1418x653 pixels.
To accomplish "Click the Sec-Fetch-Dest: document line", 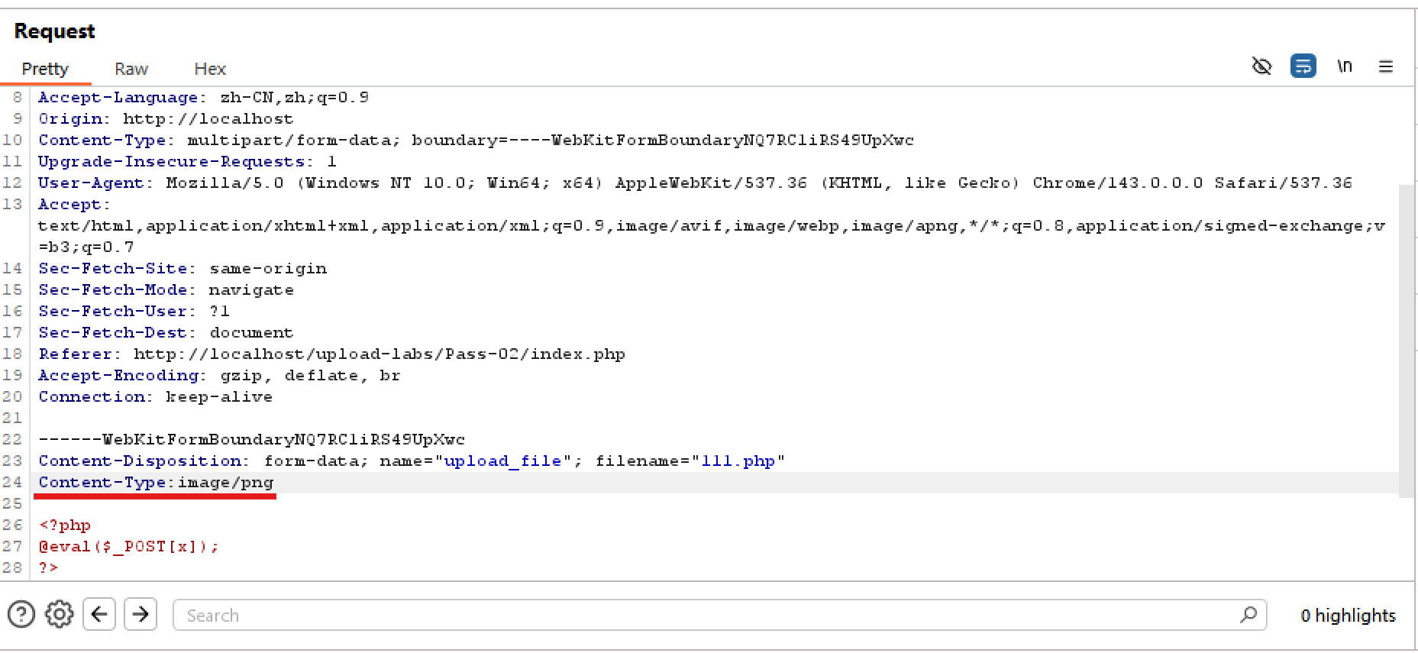I will (x=166, y=333).
